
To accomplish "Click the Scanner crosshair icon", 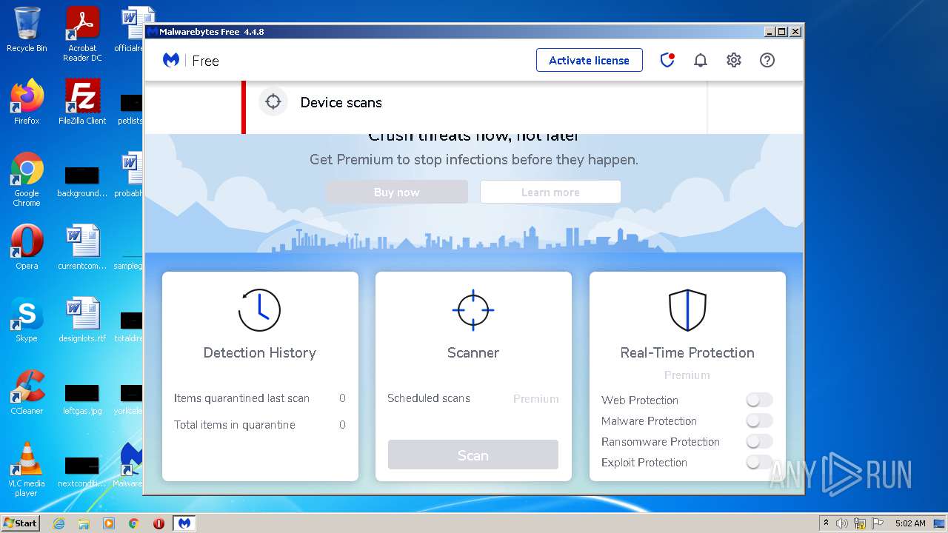I will pyautogui.click(x=473, y=309).
